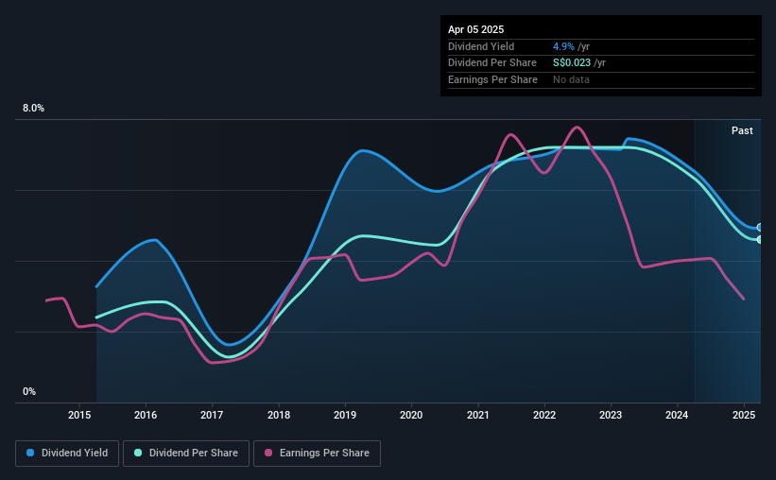Click the 2018 x-axis label

[279, 415]
